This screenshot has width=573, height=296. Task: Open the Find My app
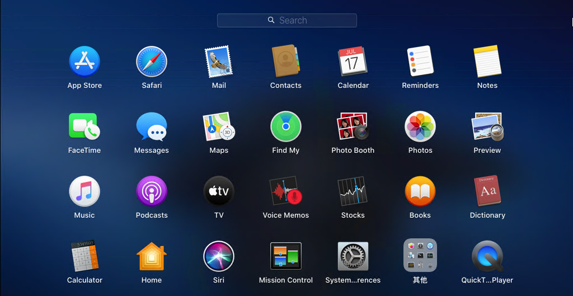click(286, 126)
